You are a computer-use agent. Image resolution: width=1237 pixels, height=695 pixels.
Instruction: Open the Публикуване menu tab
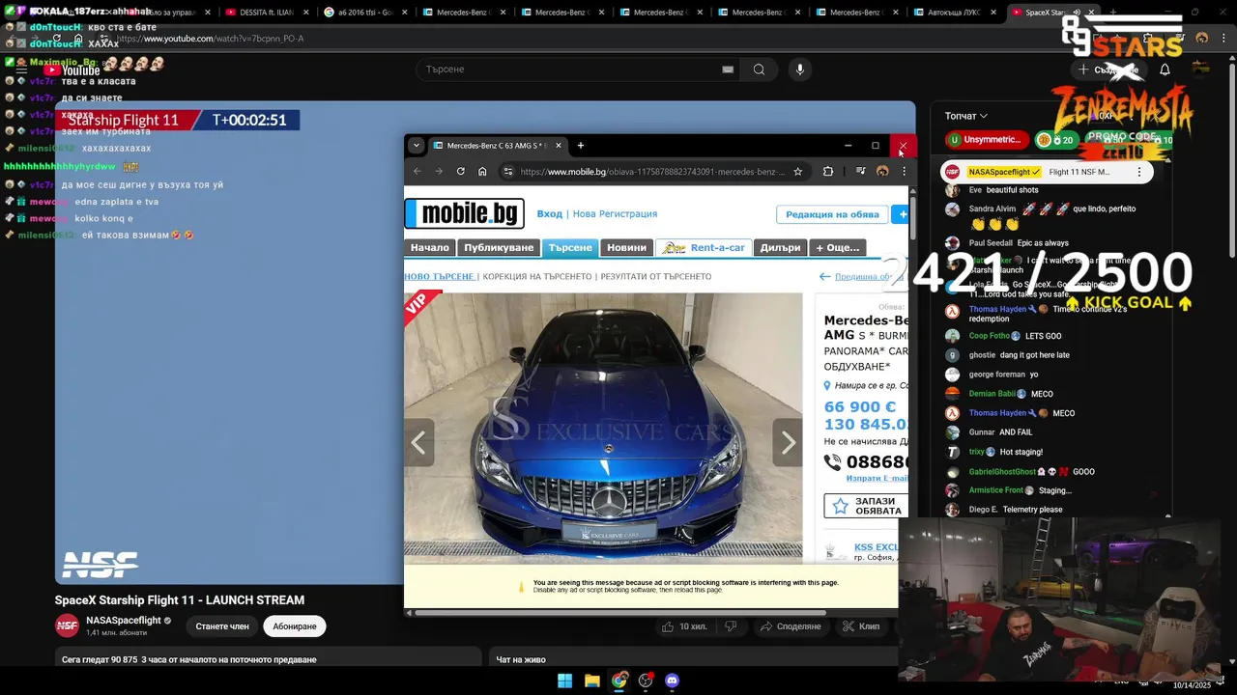499,247
